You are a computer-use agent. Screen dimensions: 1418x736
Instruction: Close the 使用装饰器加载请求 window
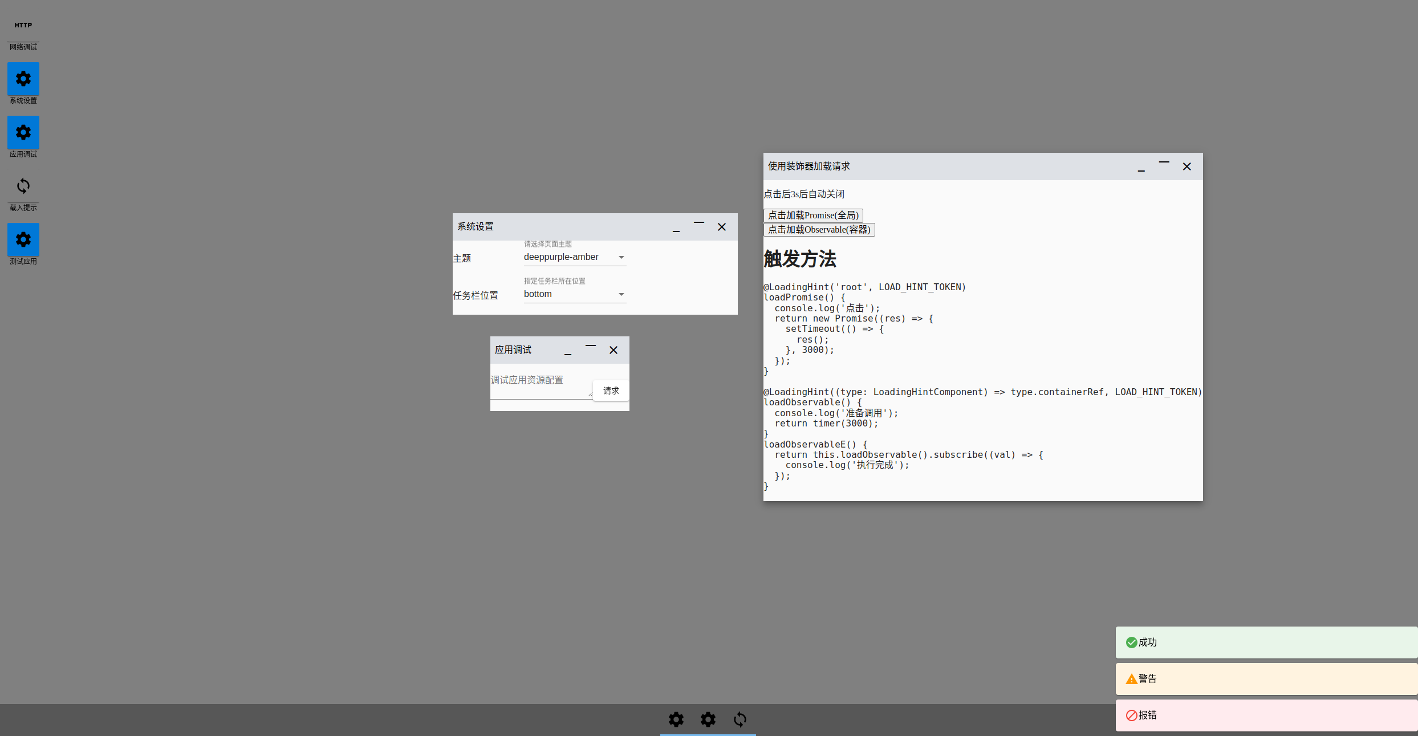point(1187,166)
